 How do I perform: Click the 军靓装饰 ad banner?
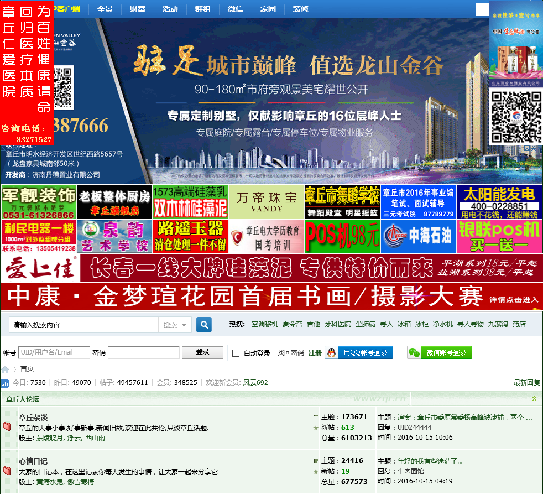pyautogui.click(x=39, y=202)
